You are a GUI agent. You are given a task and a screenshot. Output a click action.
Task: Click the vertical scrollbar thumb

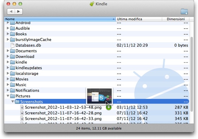tap(192, 74)
